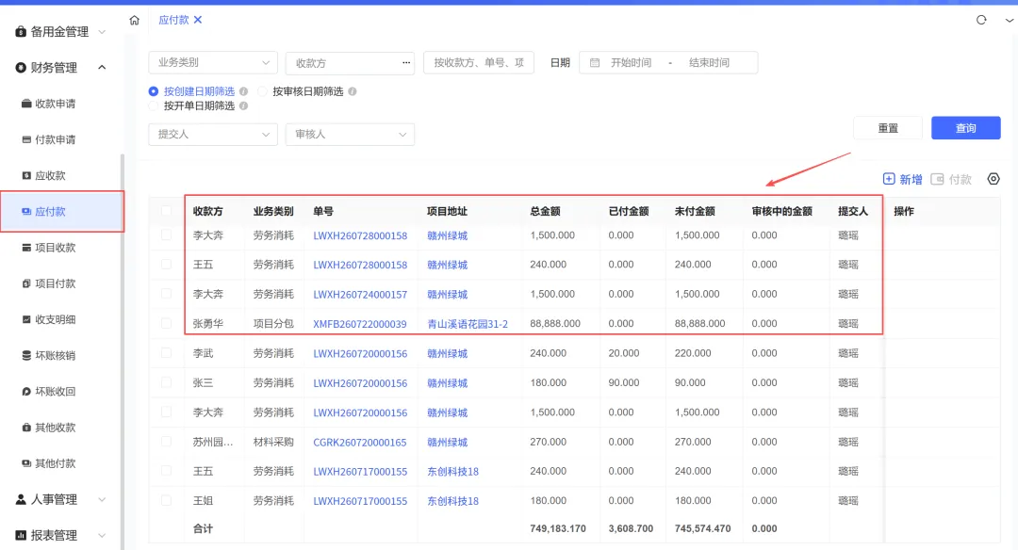Click the 报表管理 chart icon
This screenshot has width=1018, height=550.
pyautogui.click(x=21, y=535)
